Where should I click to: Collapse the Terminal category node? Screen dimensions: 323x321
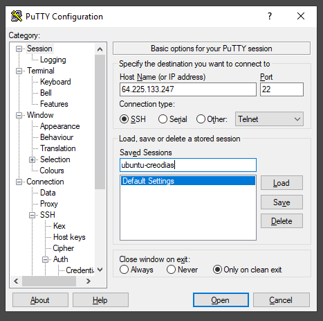point(19,71)
